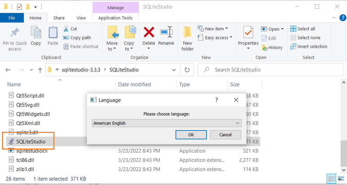Go back with the Back arrow
The width and height of the screenshot is (347, 185).
click(x=8, y=70)
